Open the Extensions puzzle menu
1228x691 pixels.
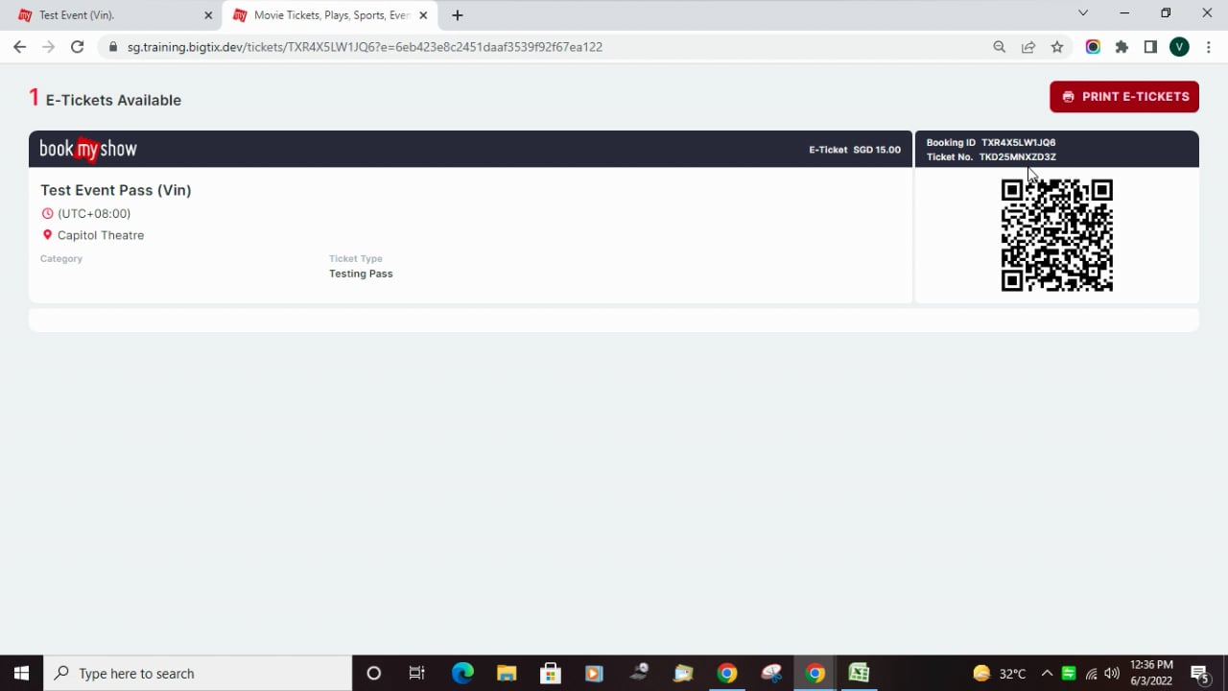coord(1122,47)
